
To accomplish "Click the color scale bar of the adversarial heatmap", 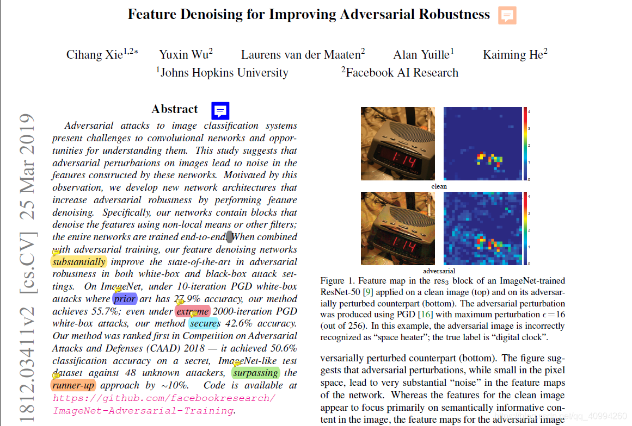I will [525, 229].
